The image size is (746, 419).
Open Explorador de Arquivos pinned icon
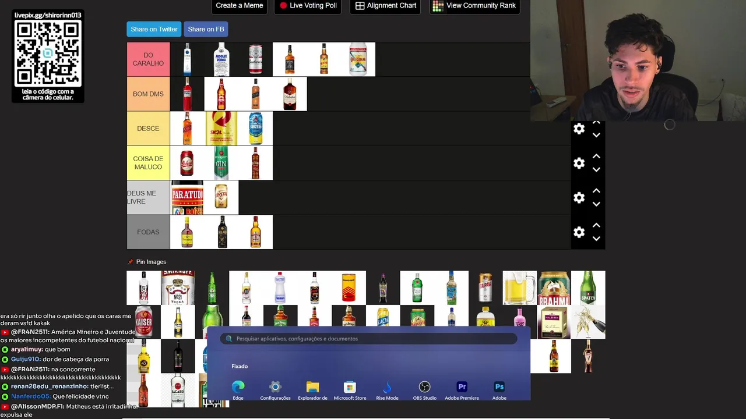pos(312,390)
